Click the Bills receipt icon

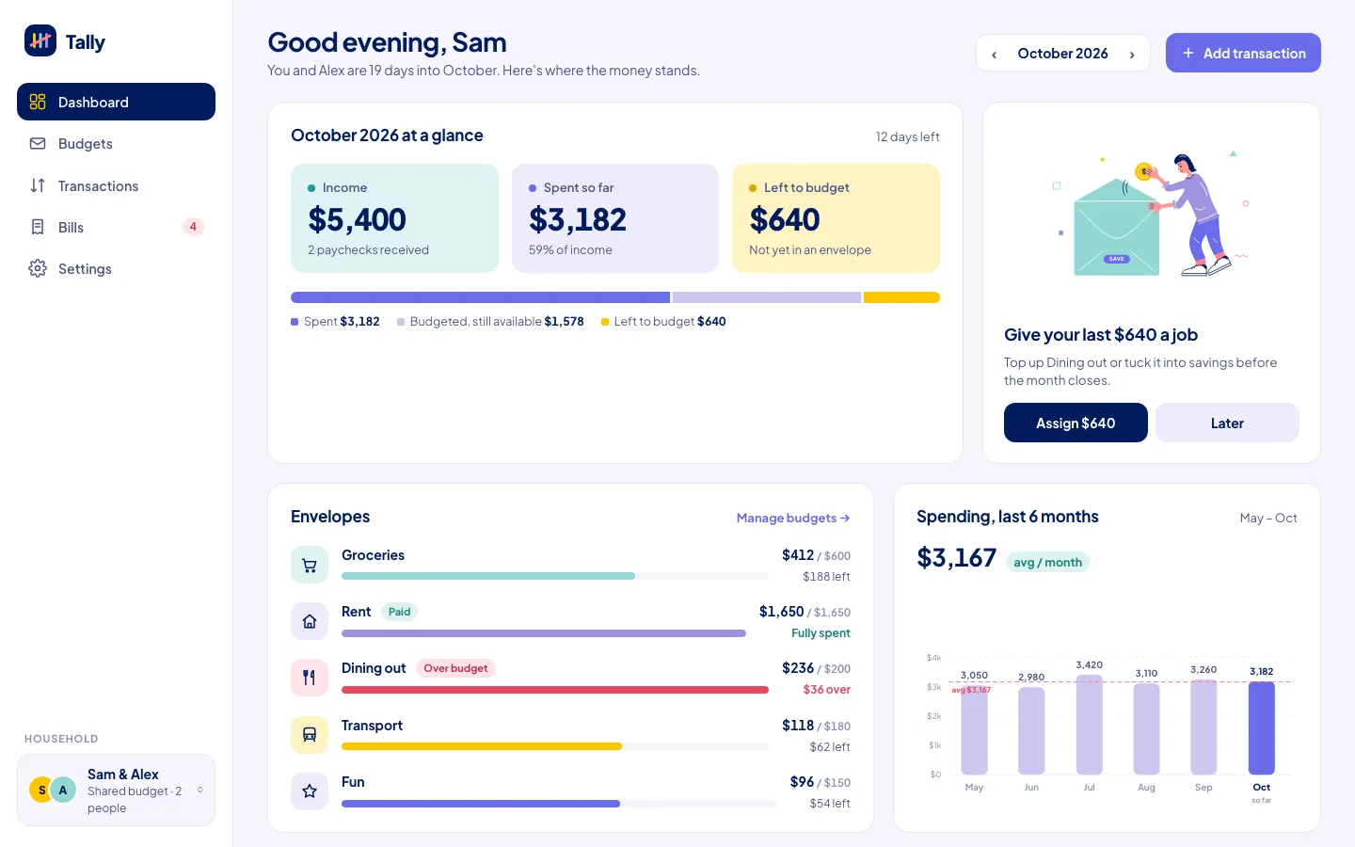pos(38,227)
